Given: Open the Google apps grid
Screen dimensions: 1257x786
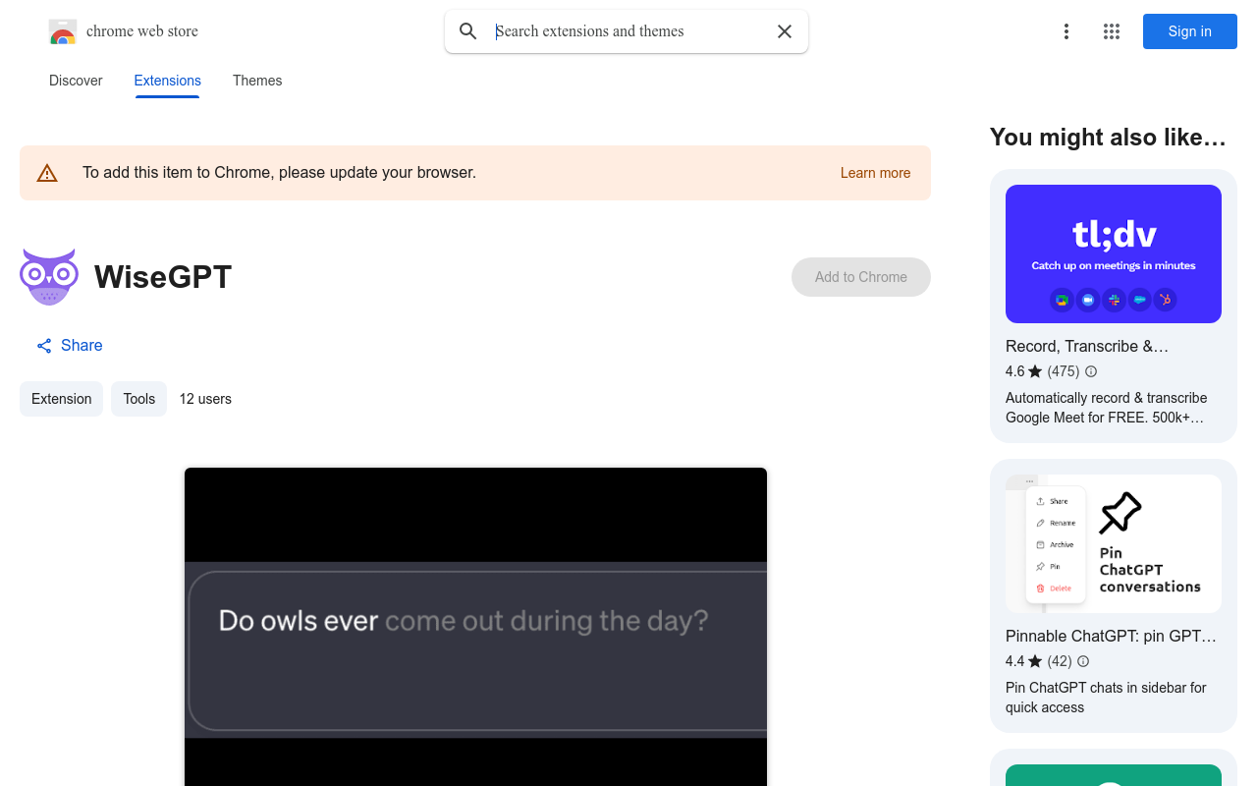Looking at the screenshot, I should click(x=1112, y=31).
